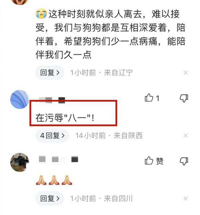This screenshot has width=200, height=215.
Task: Dismiss the comment from 四川
Action: (186, 198)
